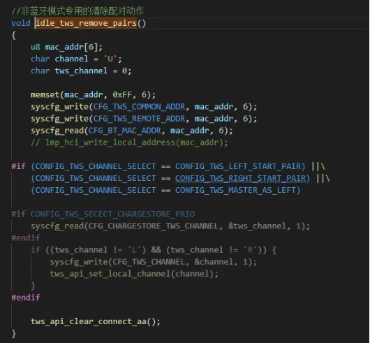Click the underlined CONFIG_TWS_RIGHT_START_PAIR macro
Viewport: 370px width, 343px height.
[x=240, y=178]
